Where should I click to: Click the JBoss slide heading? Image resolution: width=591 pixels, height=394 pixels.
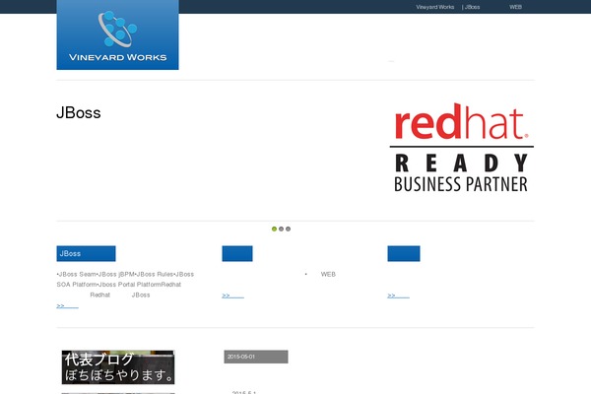pos(79,112)
